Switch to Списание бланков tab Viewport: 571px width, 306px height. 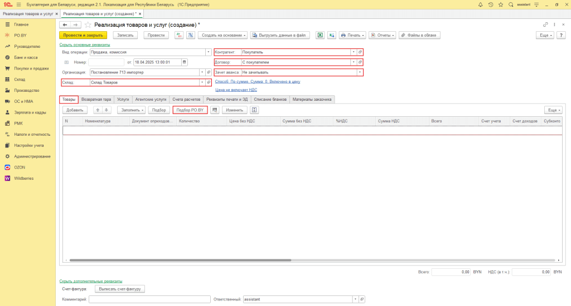click(270, 99)
